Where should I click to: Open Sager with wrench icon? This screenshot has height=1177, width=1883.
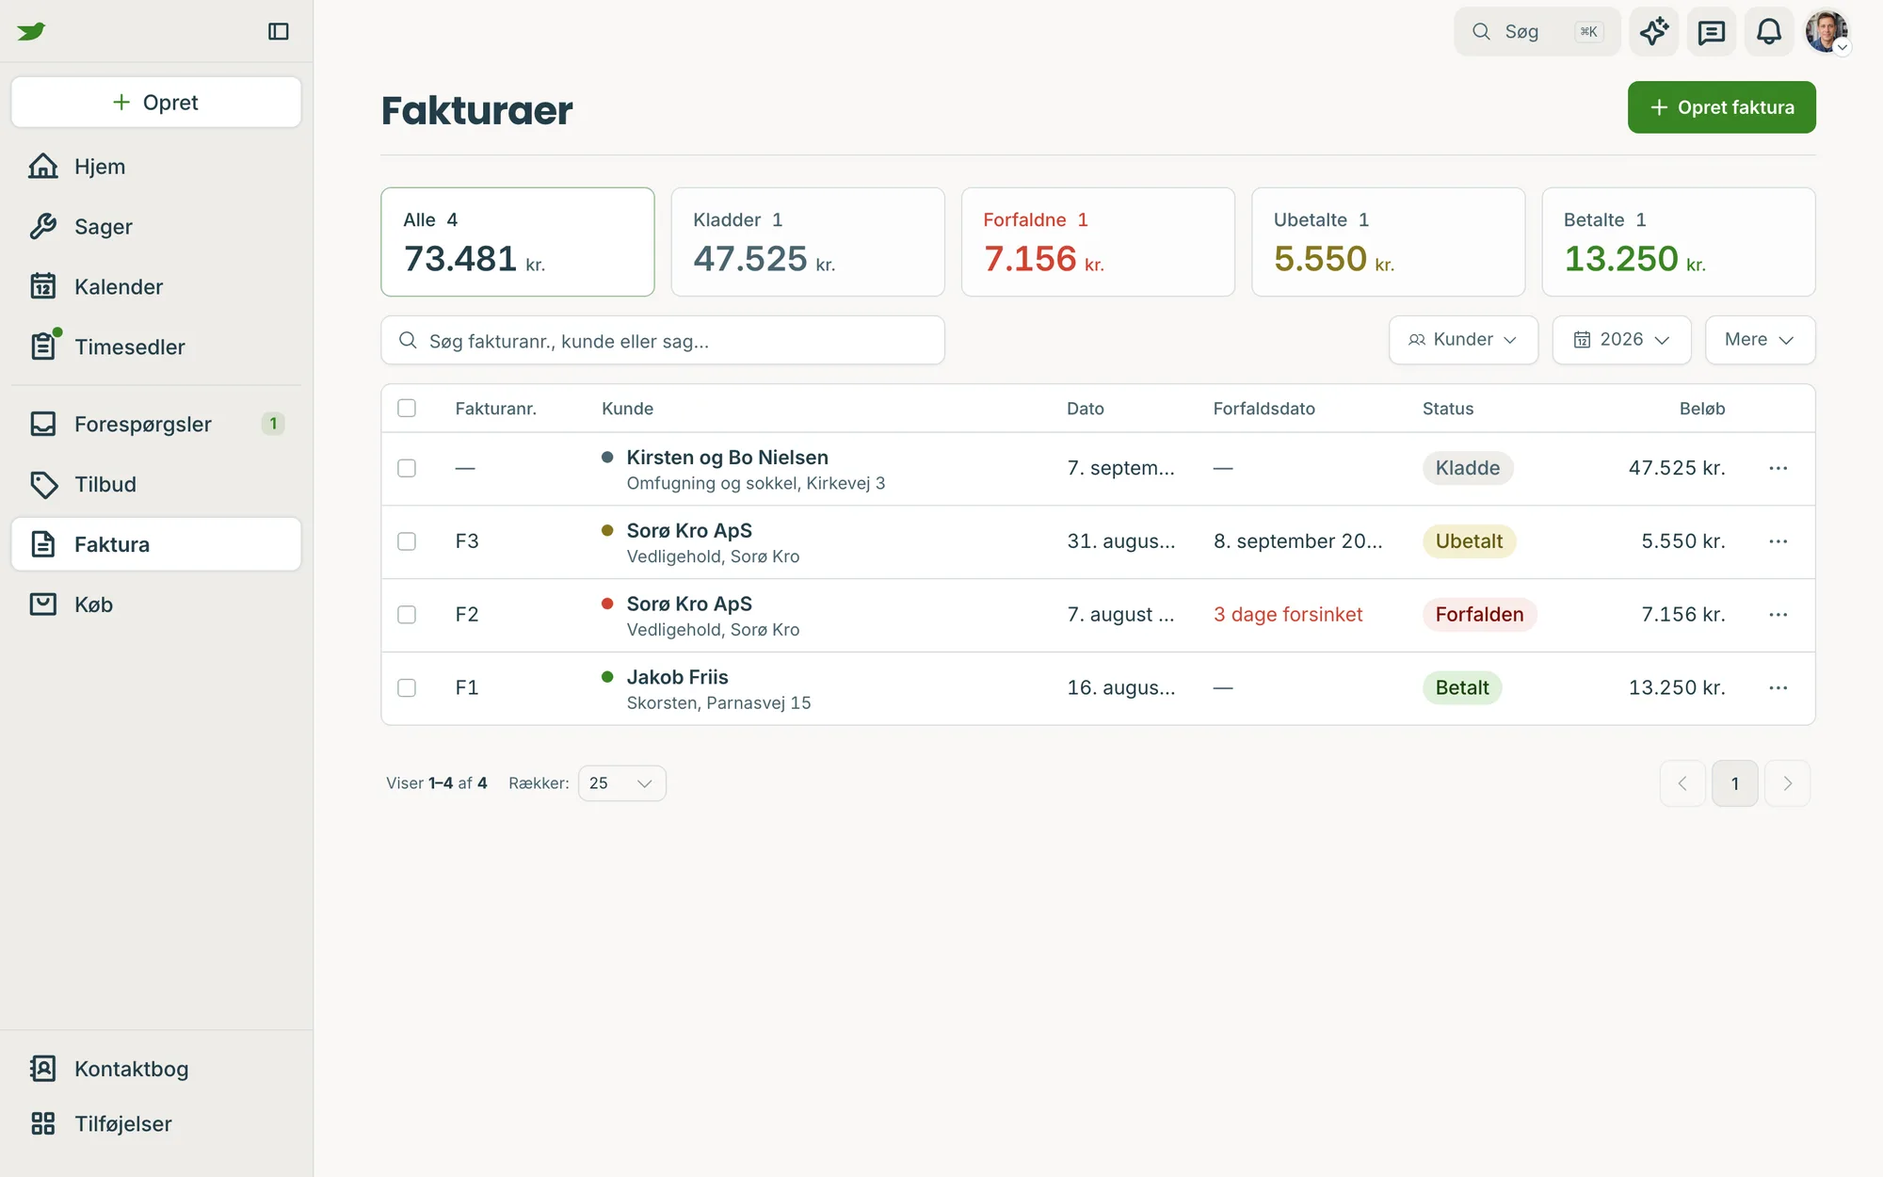click(x=156, y=227)
